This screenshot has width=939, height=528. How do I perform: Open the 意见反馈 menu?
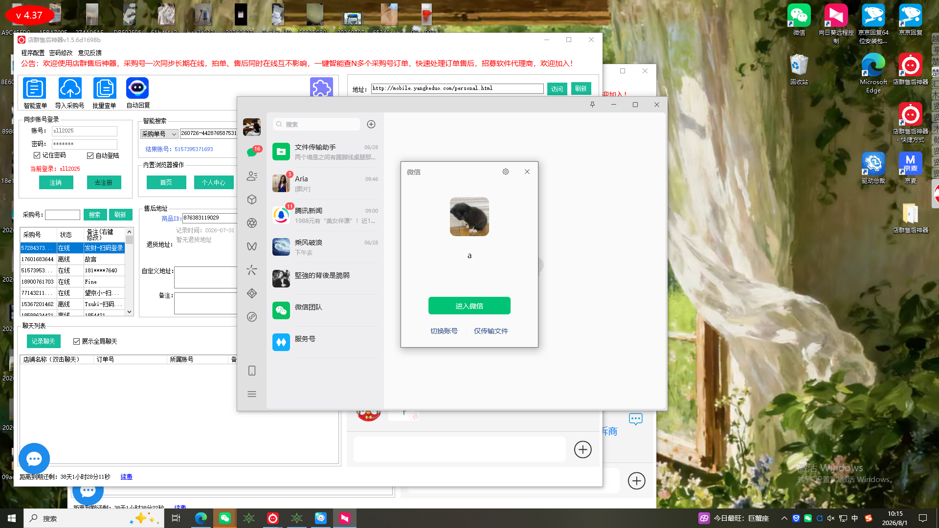[90, 53]
